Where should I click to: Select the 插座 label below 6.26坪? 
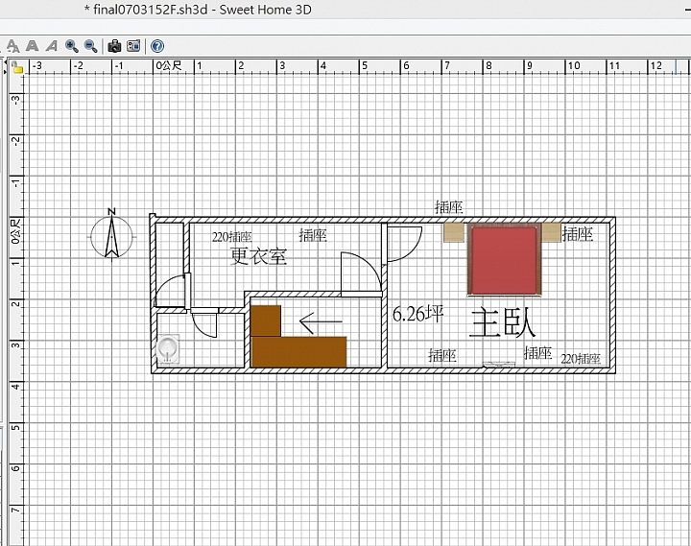[442, 355]
